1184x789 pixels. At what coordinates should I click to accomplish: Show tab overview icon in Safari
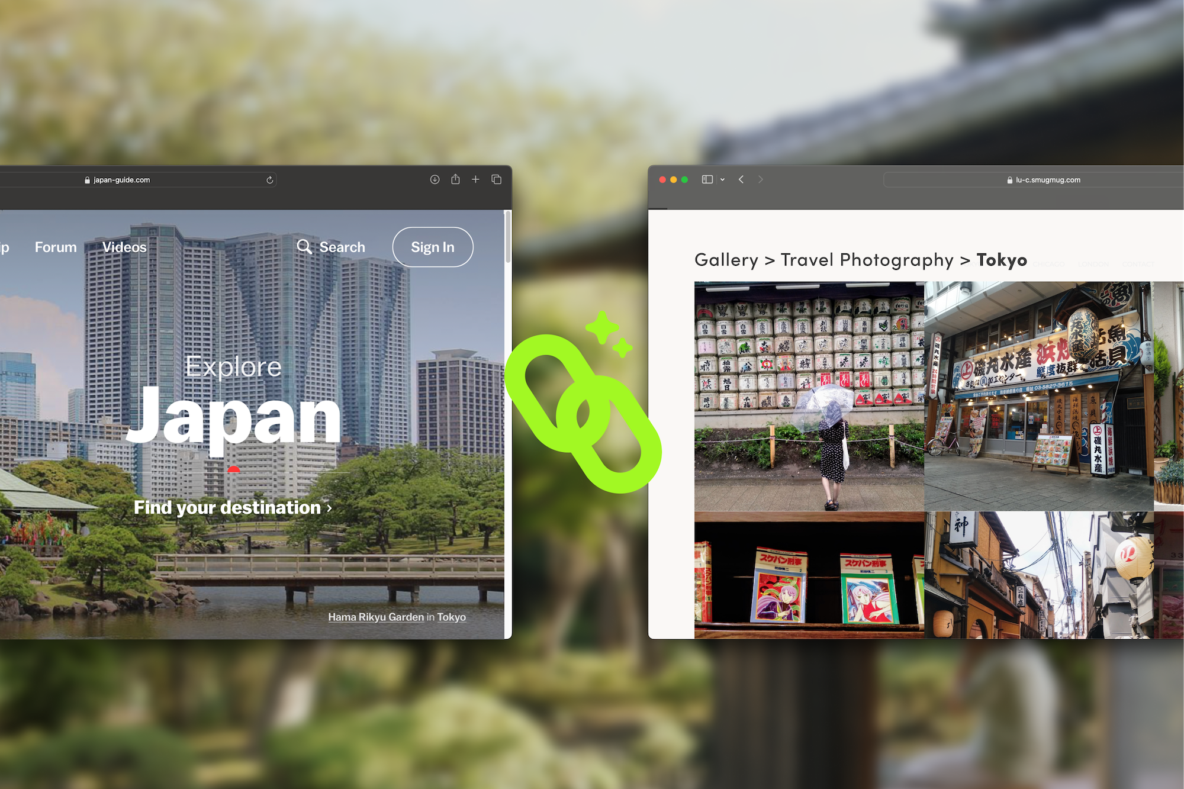point(496,179)
